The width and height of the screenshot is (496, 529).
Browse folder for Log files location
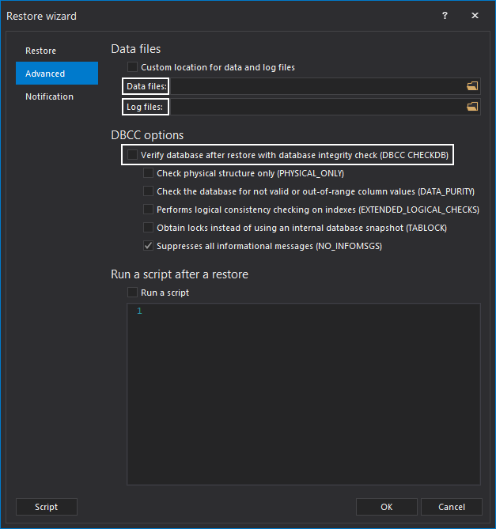(472, 107)
